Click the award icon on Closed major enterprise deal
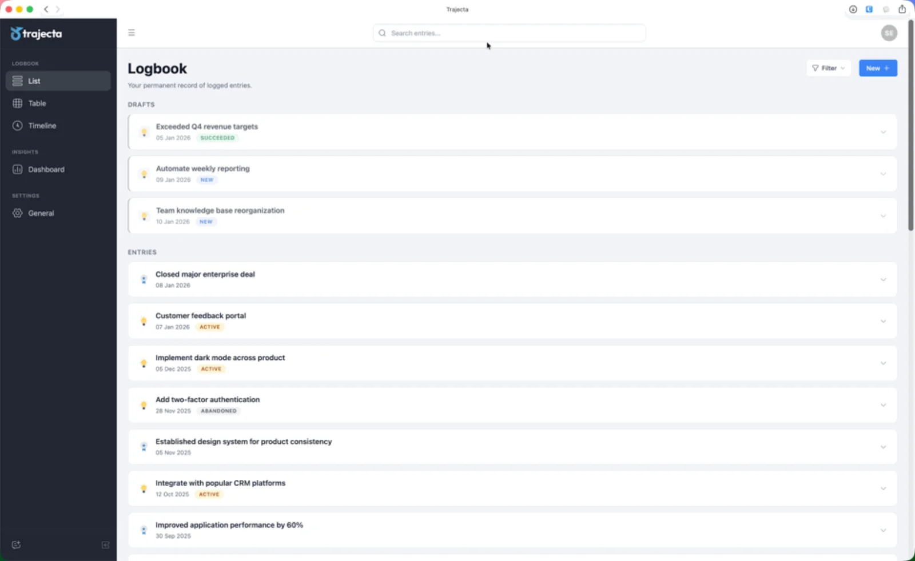 point(144,279)
